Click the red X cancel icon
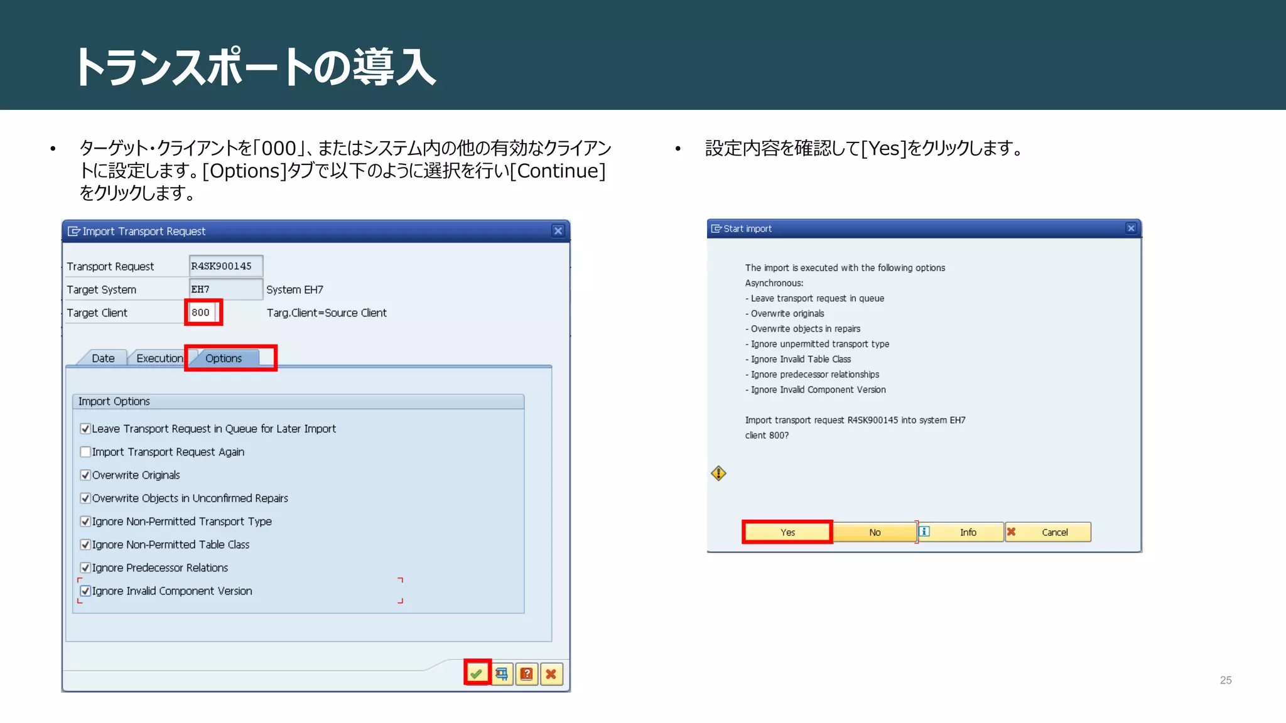This screenshot has height=723, width=1286. 551,674
